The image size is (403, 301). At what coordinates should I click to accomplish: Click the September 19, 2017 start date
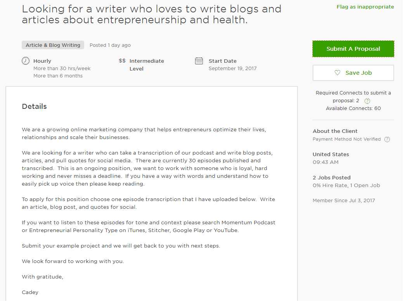pyautogui.click(x=232, y=69)
